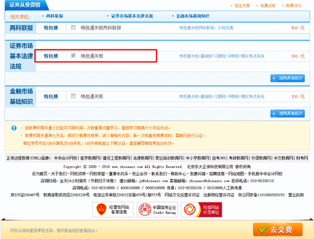Click the 特色班 cell in 金融市场基础知识 row
The height and width of the screenshot is (239, 314).
click(x=51, y=97)
